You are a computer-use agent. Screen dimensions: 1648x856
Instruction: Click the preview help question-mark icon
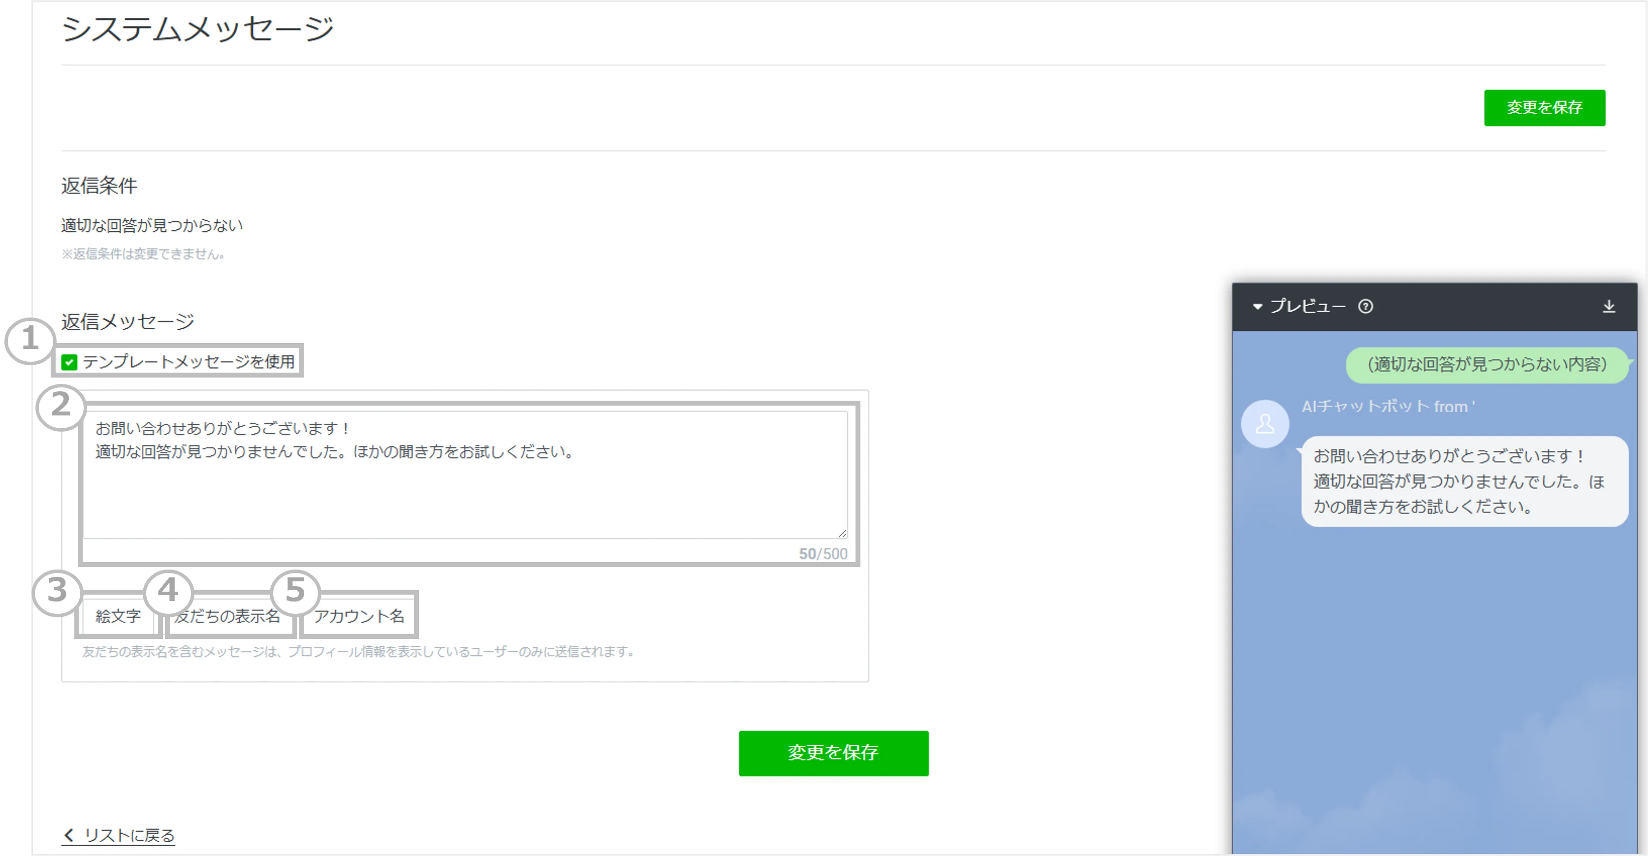[x=1365, y=307]
